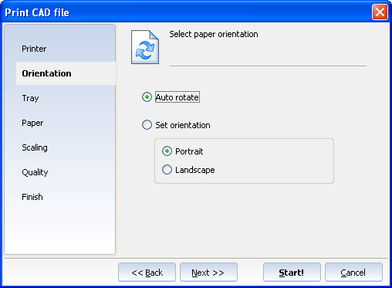Switch to the Paper step
The image size is (392, 288).
(x=32, y=123)
